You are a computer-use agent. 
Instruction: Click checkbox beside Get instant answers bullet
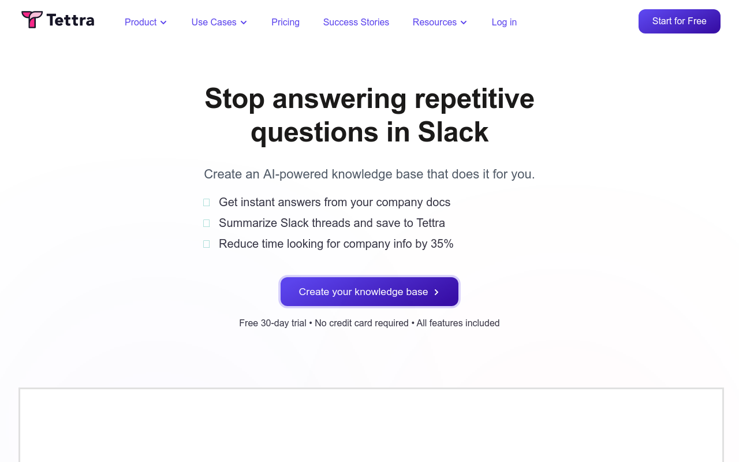(x=206, y=203)
